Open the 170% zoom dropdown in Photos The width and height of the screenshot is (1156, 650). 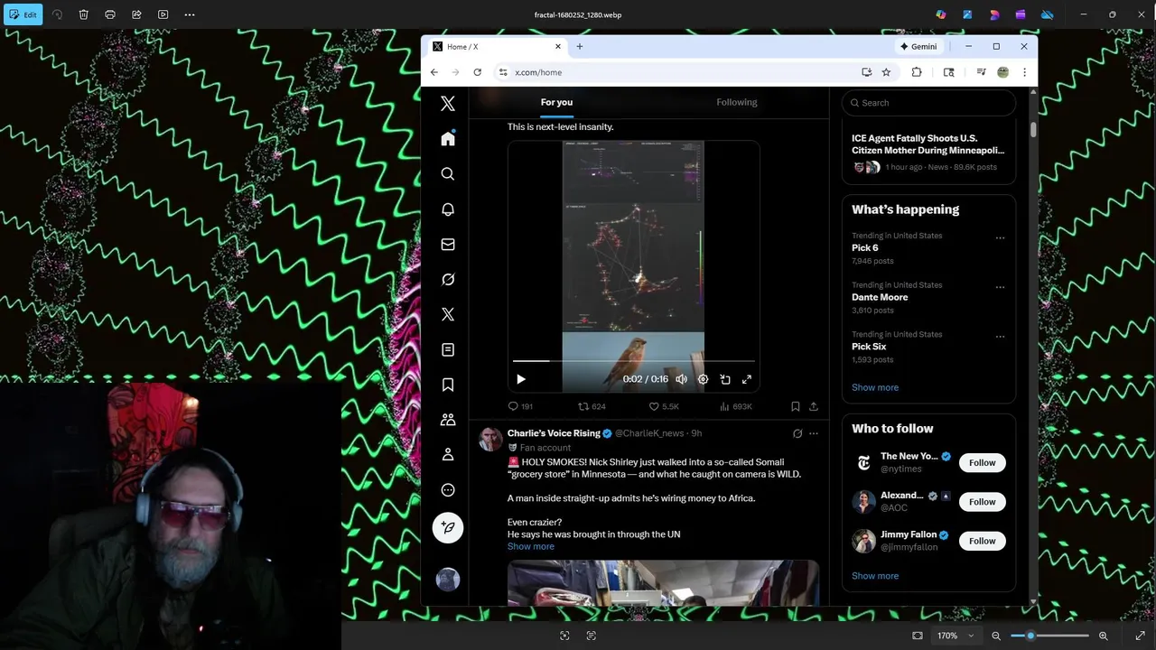(955, 636)
